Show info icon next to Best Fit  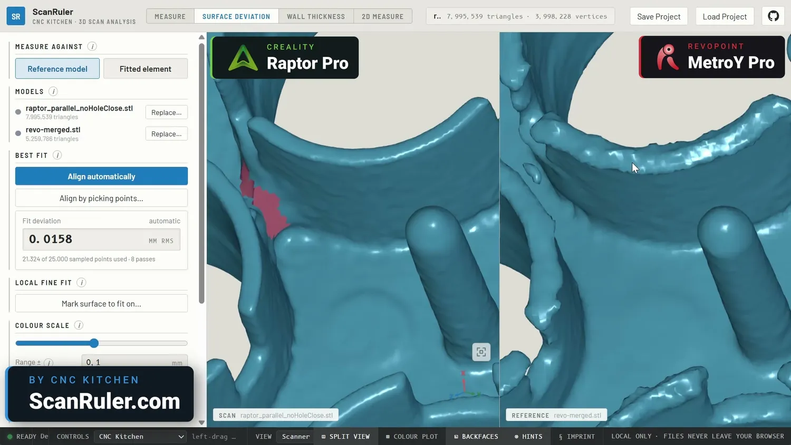(x=57, y=155)
